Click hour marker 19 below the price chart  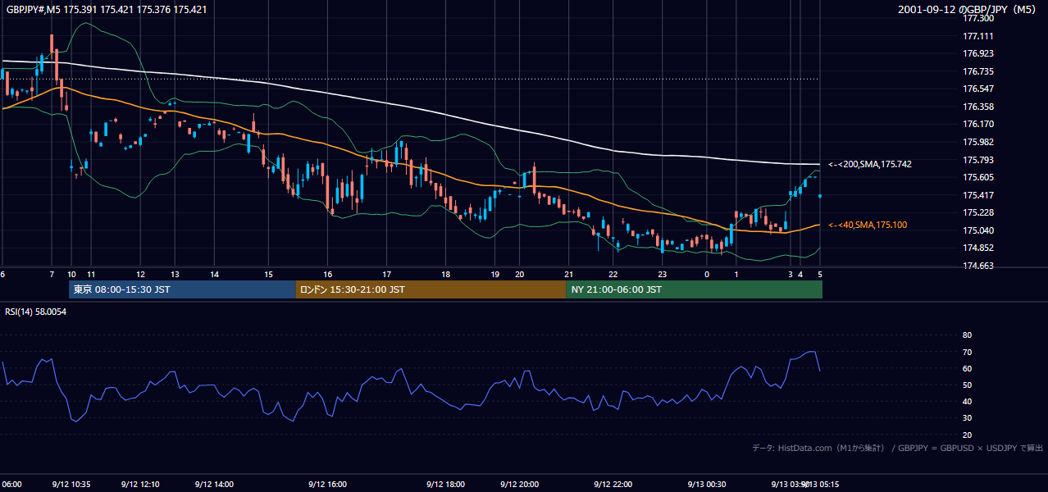click(x=495, y=274)
